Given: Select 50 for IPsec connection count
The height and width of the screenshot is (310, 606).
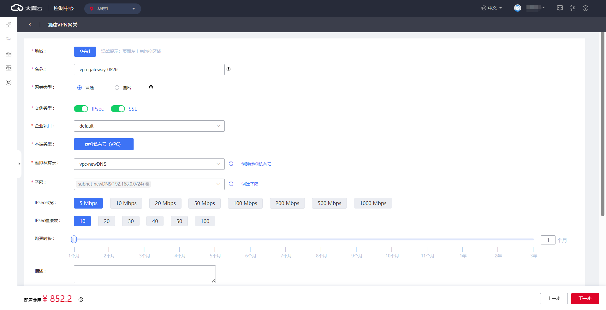Looking at the screenshot, I should [x=179, y=221].
